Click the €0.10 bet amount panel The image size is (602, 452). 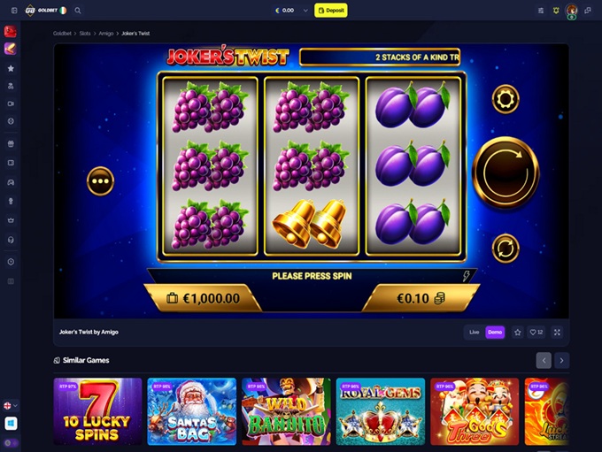pyautogui.click(x=421, y=298)
